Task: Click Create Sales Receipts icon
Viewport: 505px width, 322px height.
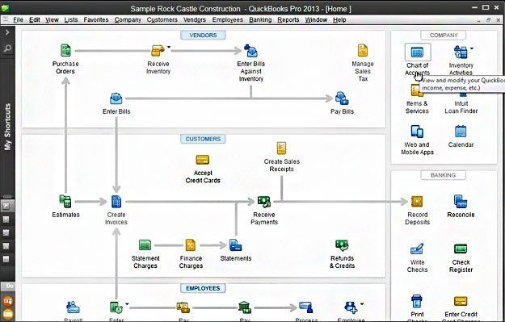Action: tap(281, 148)
